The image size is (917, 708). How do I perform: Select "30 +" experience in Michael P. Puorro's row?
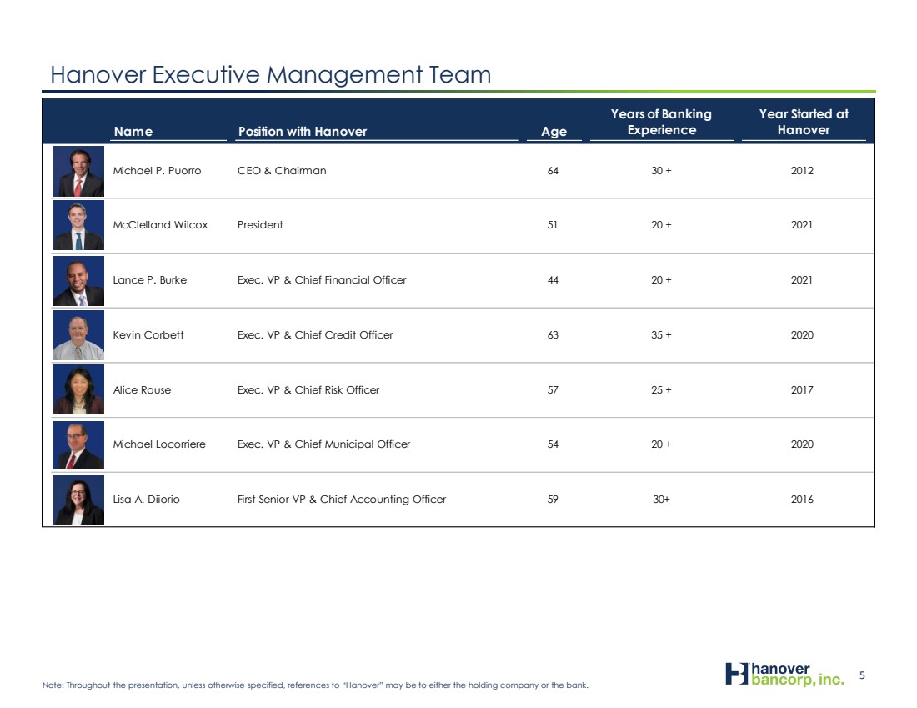(661, 171)
